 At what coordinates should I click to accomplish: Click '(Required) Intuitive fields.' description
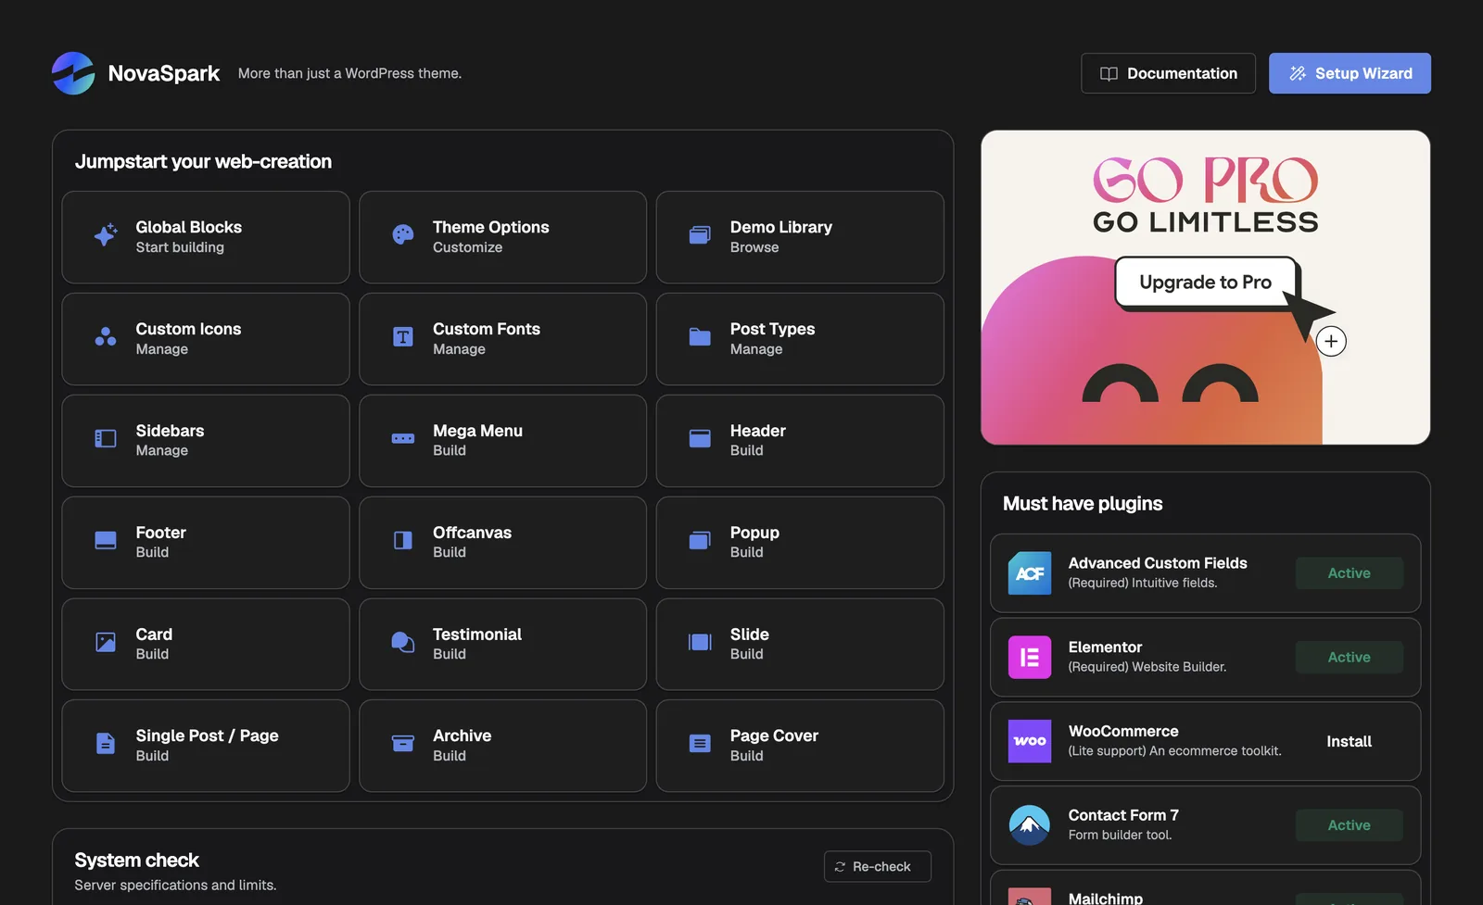1143,583
